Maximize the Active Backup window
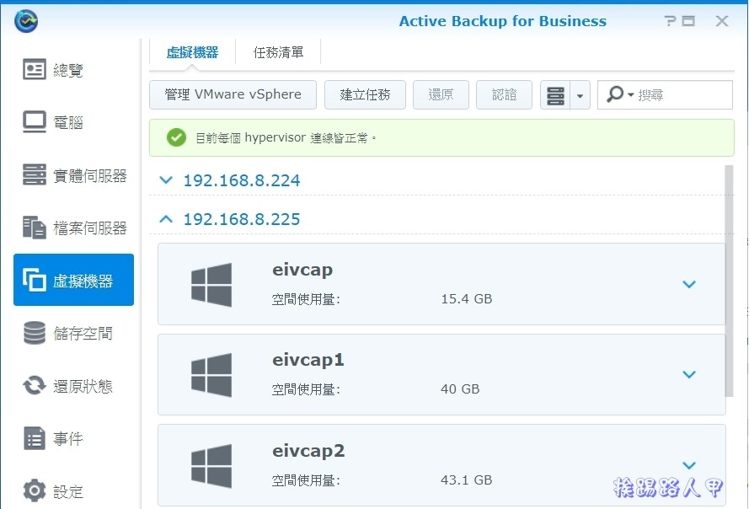Viewport: 749px width, 509px height. coord(688,21)
